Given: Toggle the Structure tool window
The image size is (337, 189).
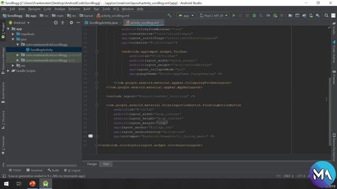Looking at the screenshot, I should coord(3,120).
